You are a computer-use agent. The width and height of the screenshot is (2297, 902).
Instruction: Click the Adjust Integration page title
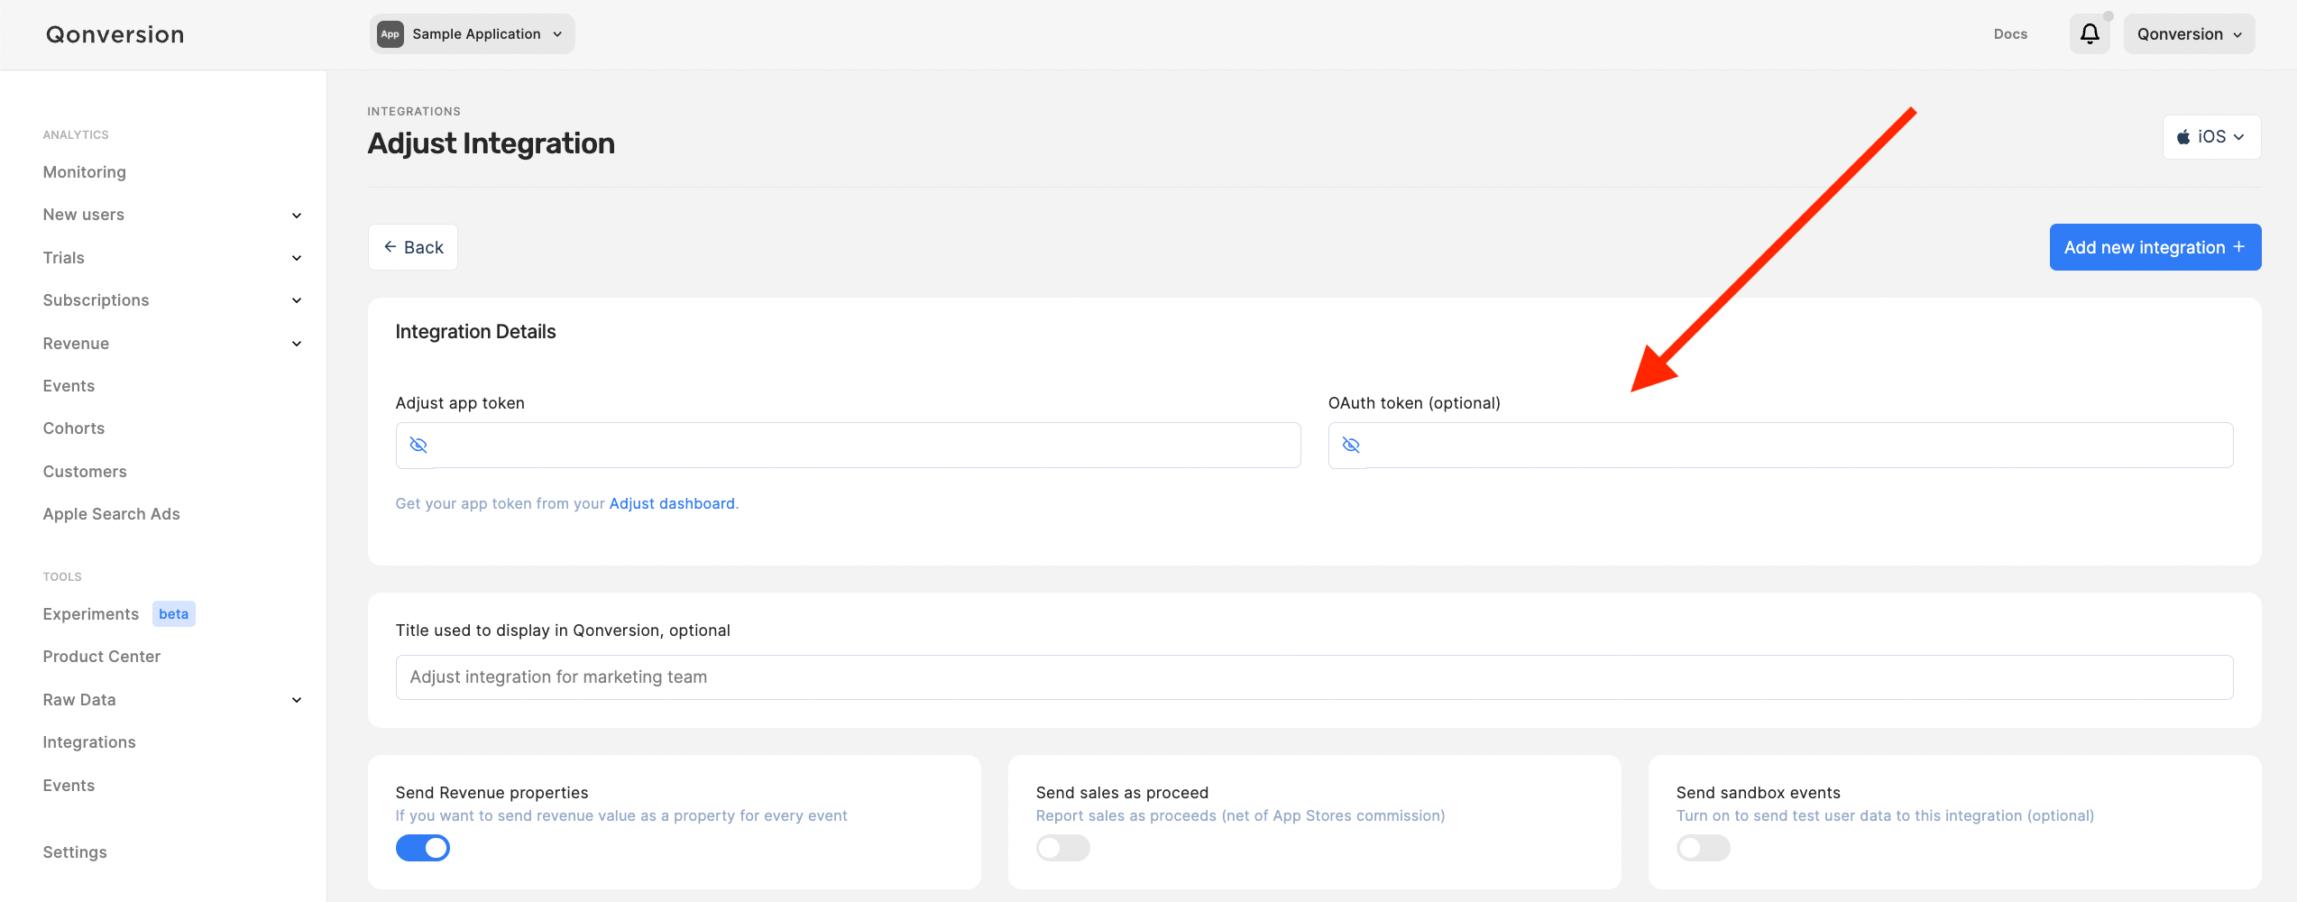[x=492, y=143]
